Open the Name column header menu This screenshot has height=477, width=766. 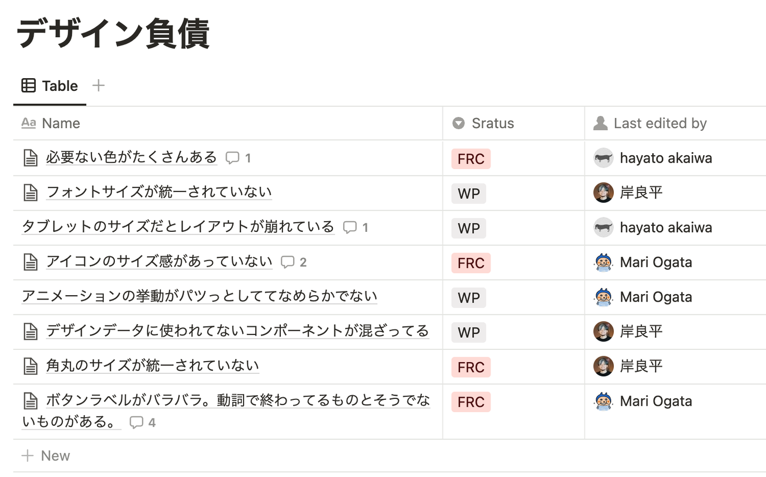point(61,123)
